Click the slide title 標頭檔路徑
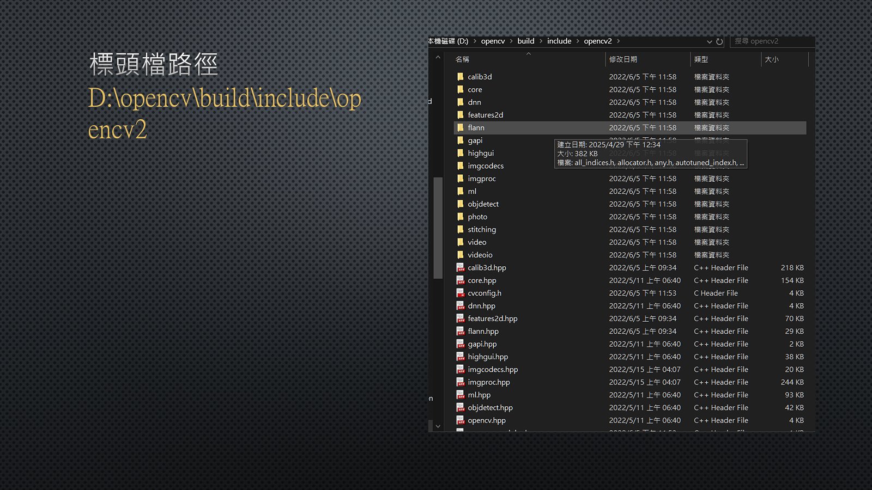872x490 pixels. point(153,64)
